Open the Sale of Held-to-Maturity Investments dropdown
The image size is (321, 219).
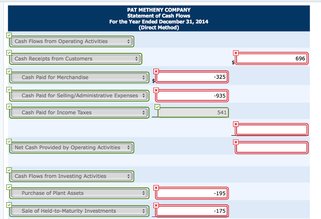[79, 211]
